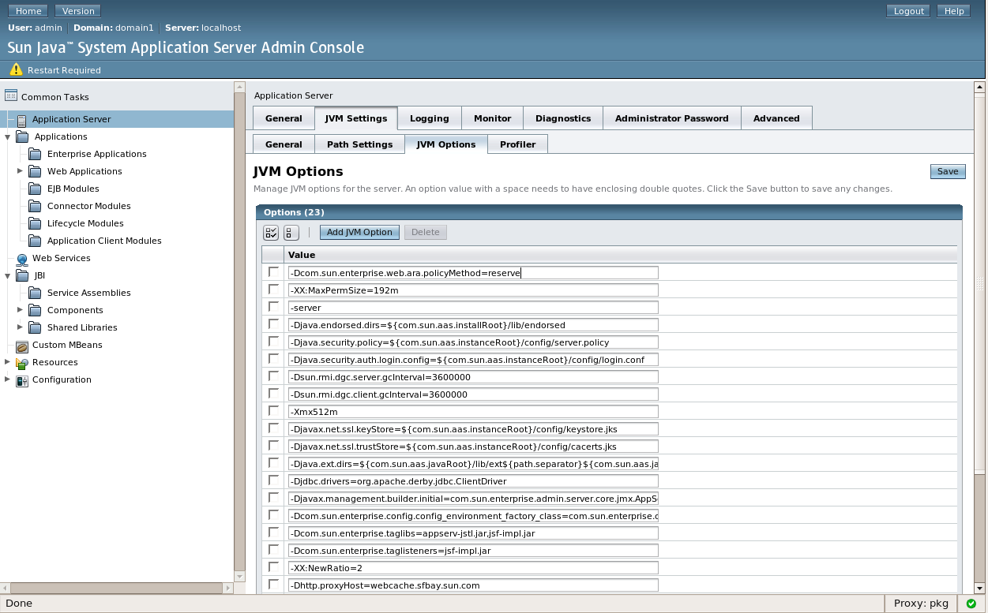Viewport: 988px width, 613px height.
Task: Open the Profiler sub-tab
Action: point(518,144)
